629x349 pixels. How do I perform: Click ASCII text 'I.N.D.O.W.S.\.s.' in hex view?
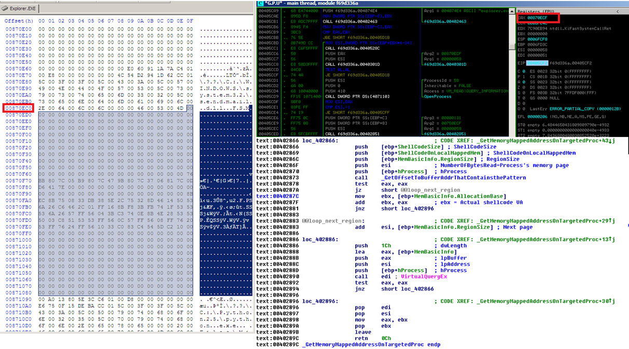point(225,89)
